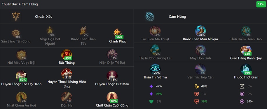Choose the Đắc Thắng rune icon
This screenshot has height=109, width=267.
pos(67,55)
